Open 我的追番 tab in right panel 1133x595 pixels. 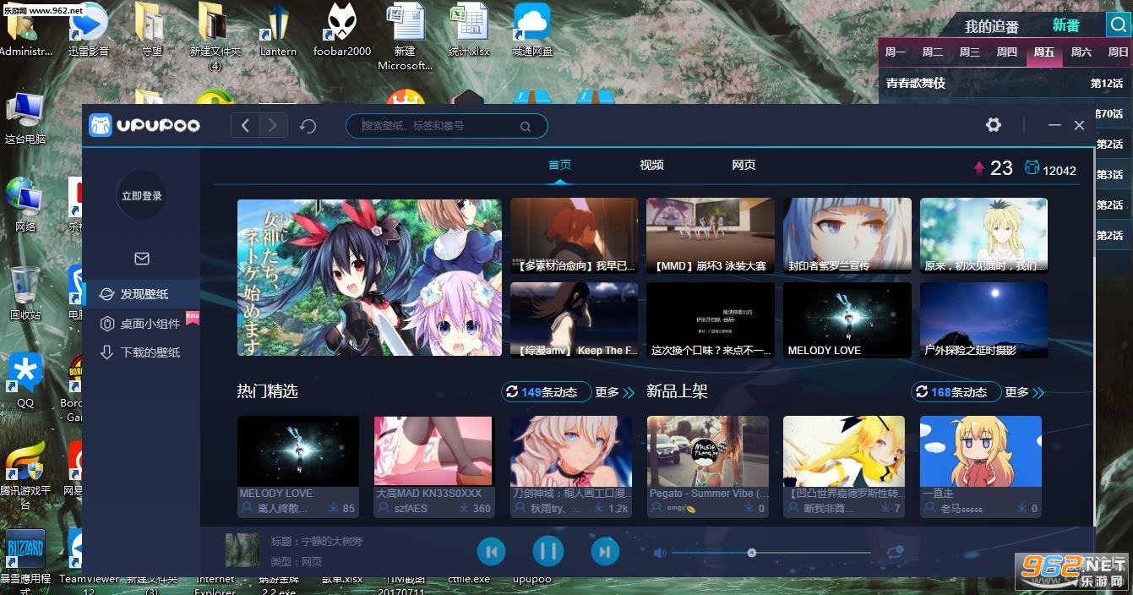point(992,26)
